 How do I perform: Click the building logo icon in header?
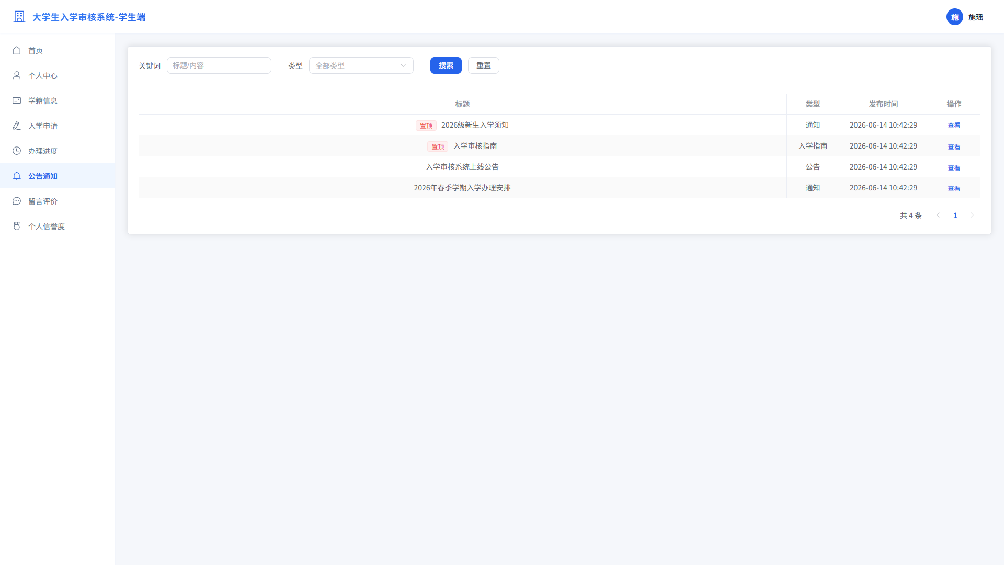pyautogui.click(x=19, y=17)
